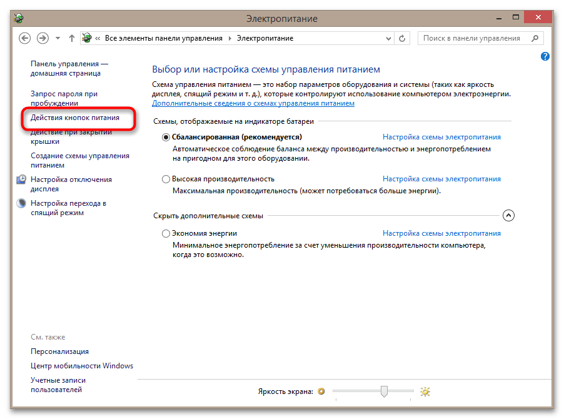
Task: Click the Forward navigation arrow
Action: point(43,38)
